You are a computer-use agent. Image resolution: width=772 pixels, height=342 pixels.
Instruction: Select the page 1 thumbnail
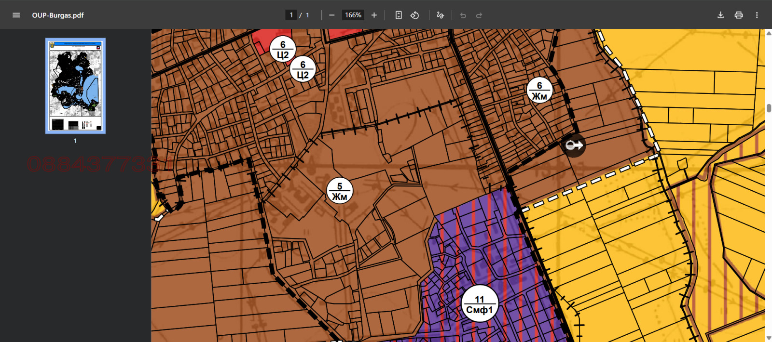coord(75,86)
